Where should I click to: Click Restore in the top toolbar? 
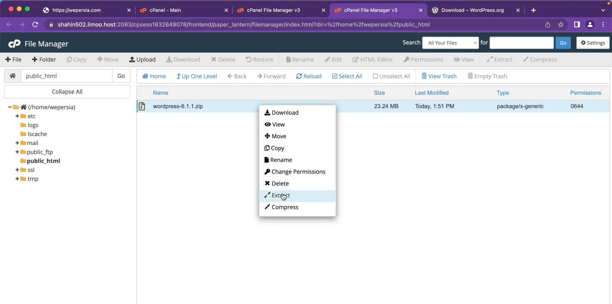[x=259, y=60]
